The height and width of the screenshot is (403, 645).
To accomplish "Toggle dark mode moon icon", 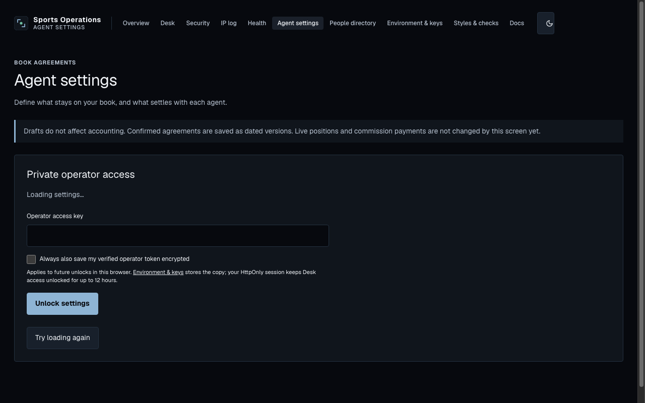I will pos(546,23).
